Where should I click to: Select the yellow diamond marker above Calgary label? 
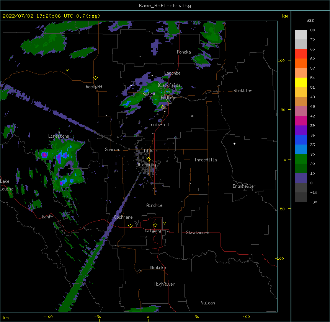(155, 225)
